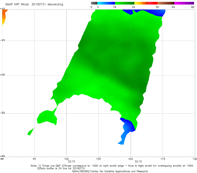Viewport: 197px width, 173px height.
Task: Select the light blue color scale segment
Action: (106, 3)
